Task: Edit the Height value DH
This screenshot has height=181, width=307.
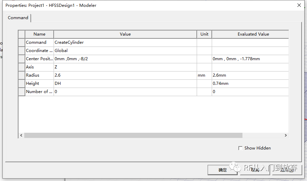Action: 125,83
